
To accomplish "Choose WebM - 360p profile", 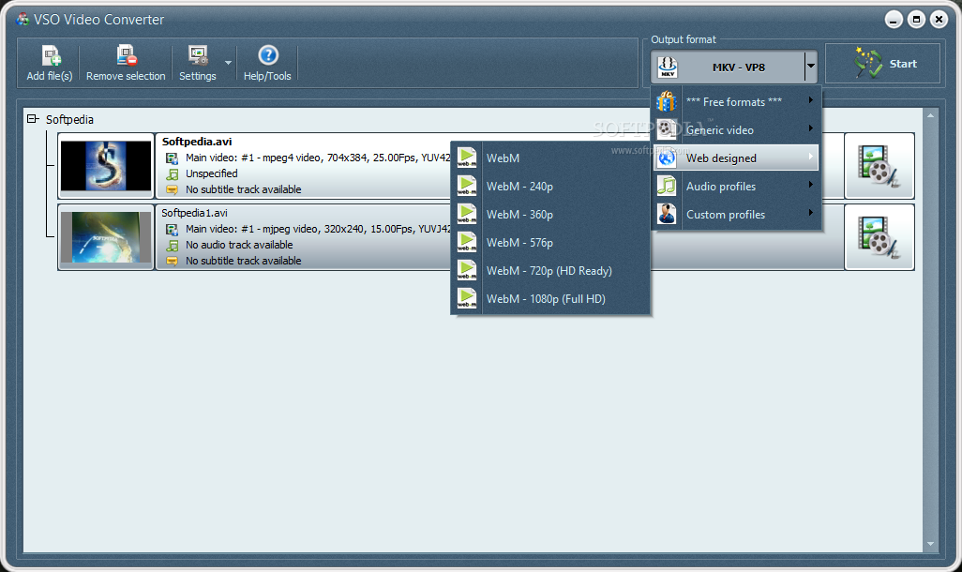I will (550, 215).
